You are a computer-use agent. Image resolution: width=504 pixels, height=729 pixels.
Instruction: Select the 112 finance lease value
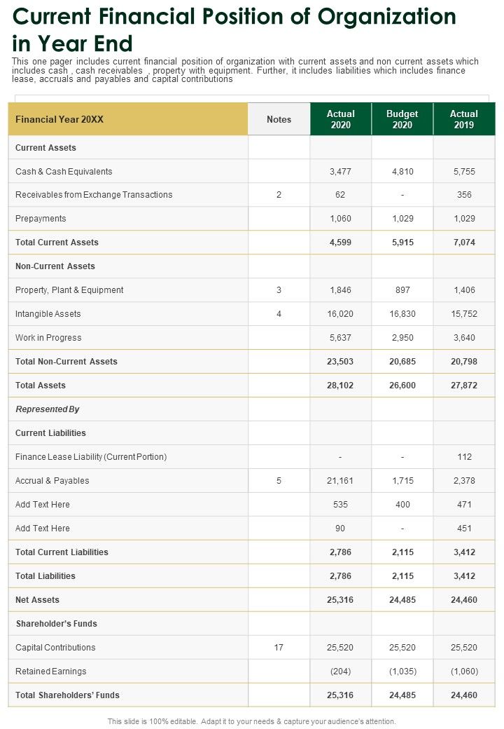pos(464,457)
